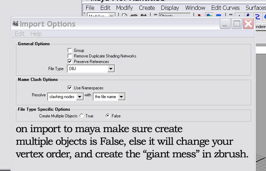Maximize the Import Options window
The image size is (266, 171).
coord(237,24)
